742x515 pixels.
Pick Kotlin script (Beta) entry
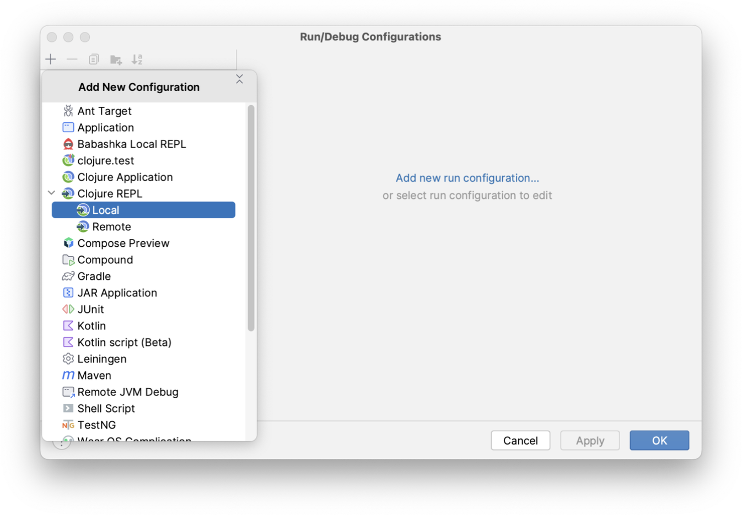(124, 342)
